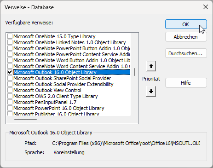Tick OneNote PowerPoint Button Addin checkbox
This screenshot has height=168, width=213.
[x=10, y=48]
